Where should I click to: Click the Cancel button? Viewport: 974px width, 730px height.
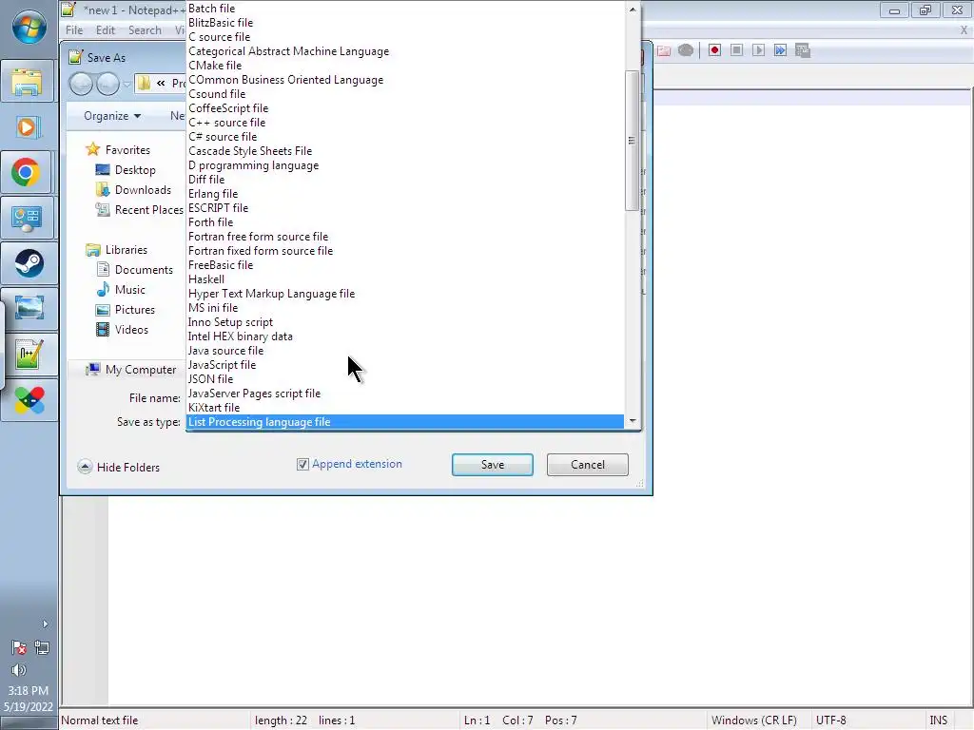click(587, 465)
